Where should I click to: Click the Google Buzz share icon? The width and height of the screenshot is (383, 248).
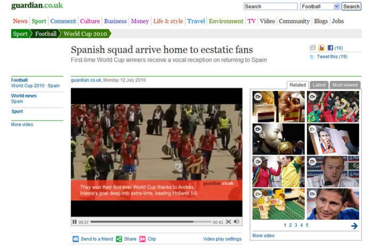pyautogui.click(x=321, y=48)
